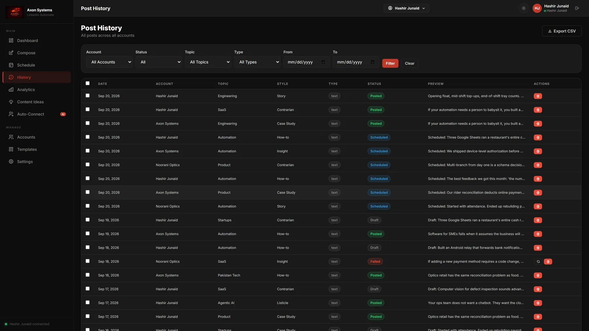Delete the Axon Systems Engineering Case Study post
The image size is (589, 331).
pos(538,124)
